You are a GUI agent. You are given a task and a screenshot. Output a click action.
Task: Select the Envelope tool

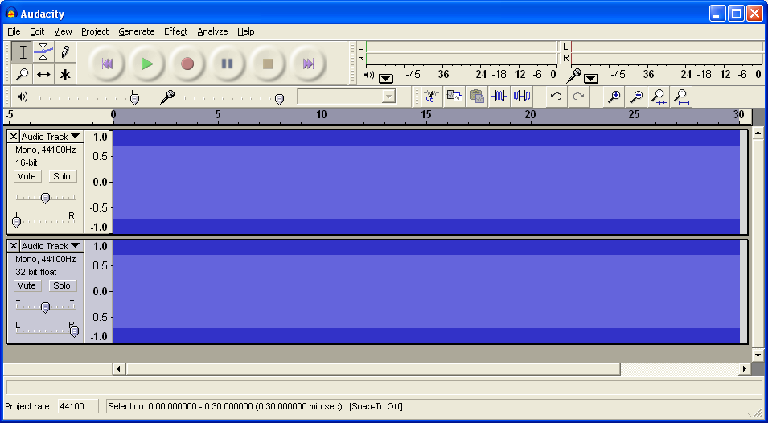43,51
